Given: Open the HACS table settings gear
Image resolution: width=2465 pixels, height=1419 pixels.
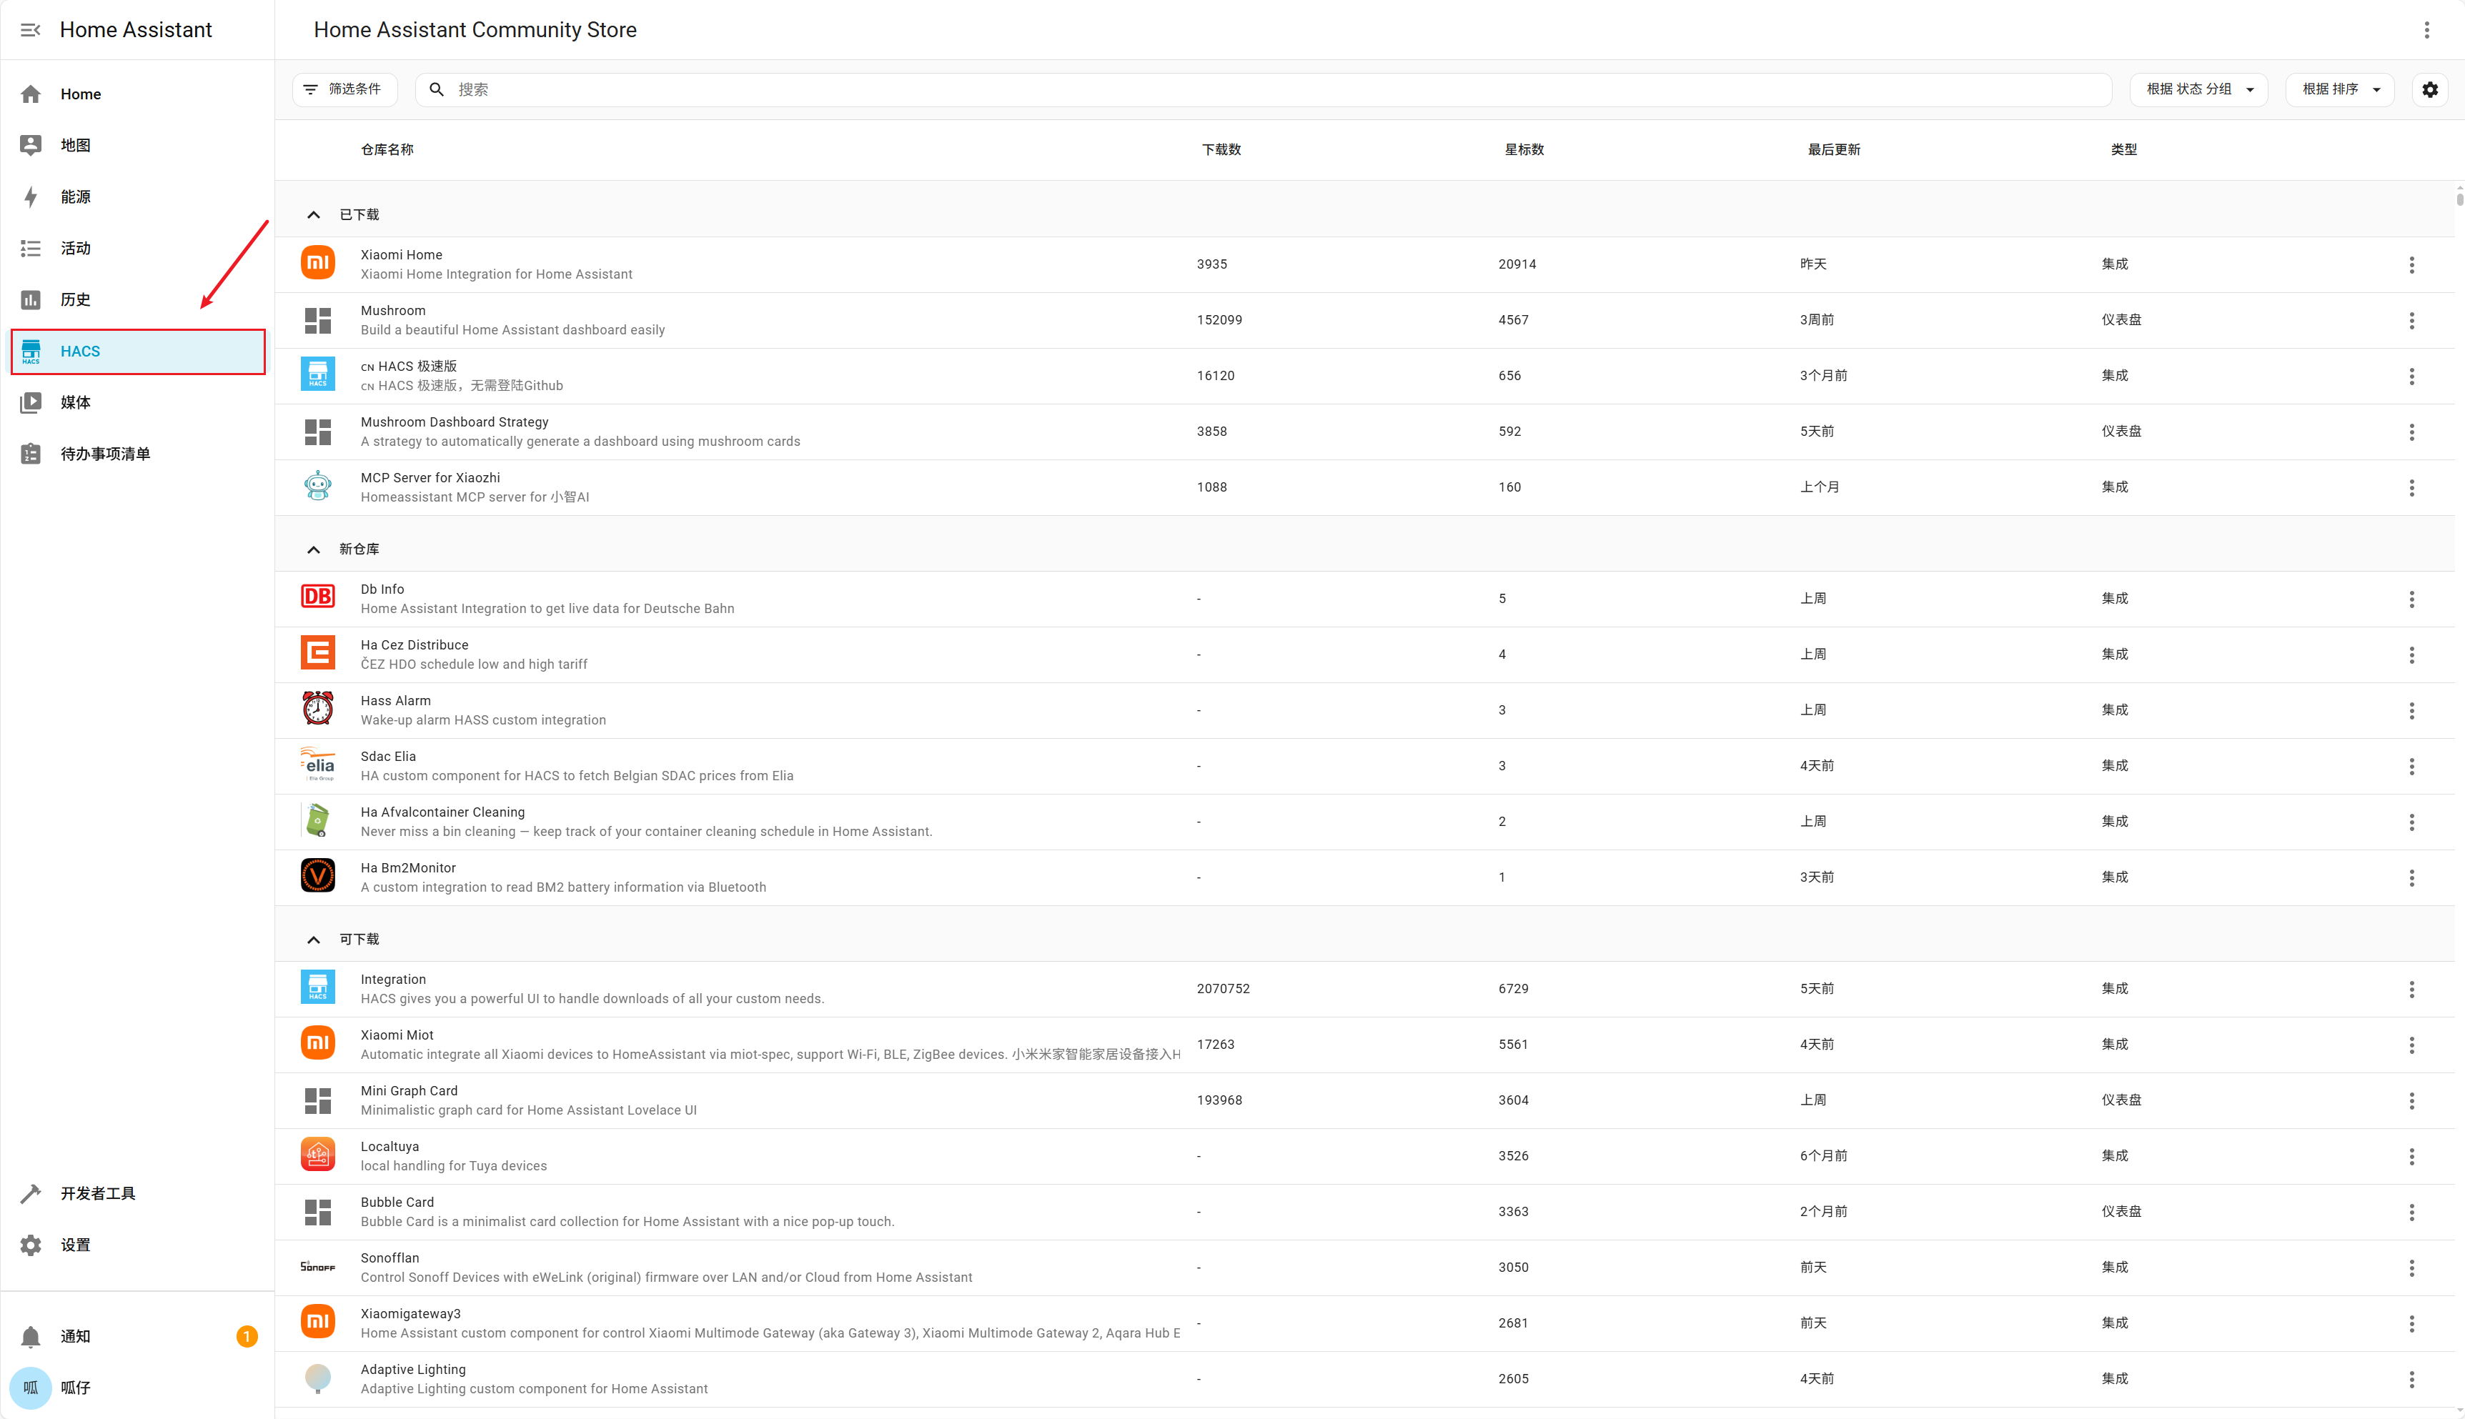Looking at the screenshot, I should coord(2430,89).
